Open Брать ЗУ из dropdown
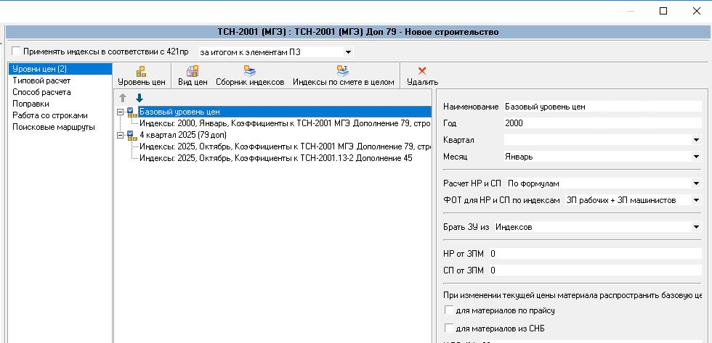712x343 pixels. pos(697,227)
